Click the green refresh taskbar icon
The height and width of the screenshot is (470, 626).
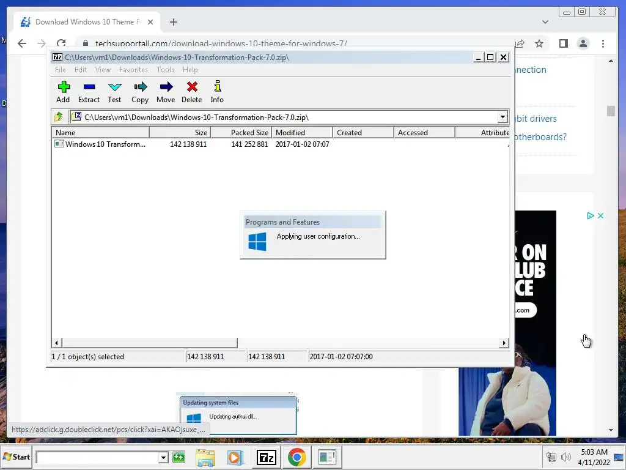tap(179, 457)
